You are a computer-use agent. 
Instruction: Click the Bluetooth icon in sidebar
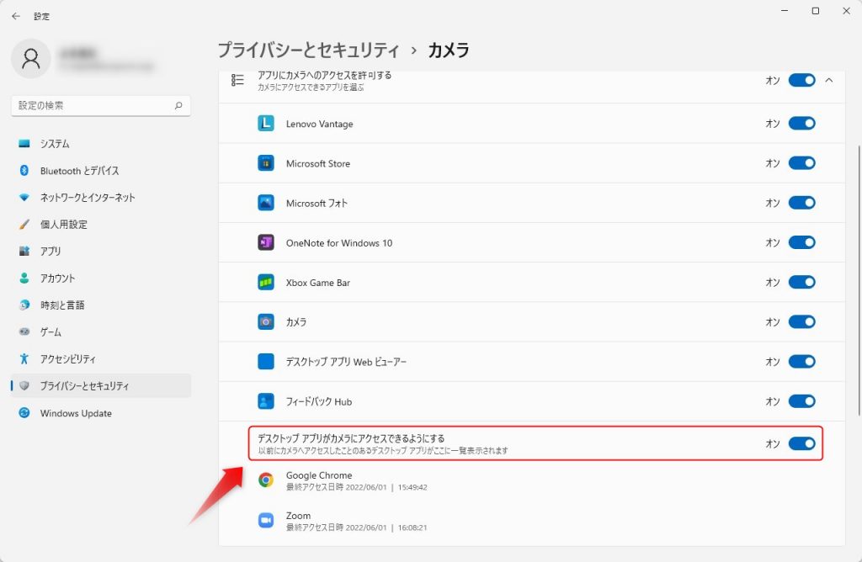click(x=24, y=170)
